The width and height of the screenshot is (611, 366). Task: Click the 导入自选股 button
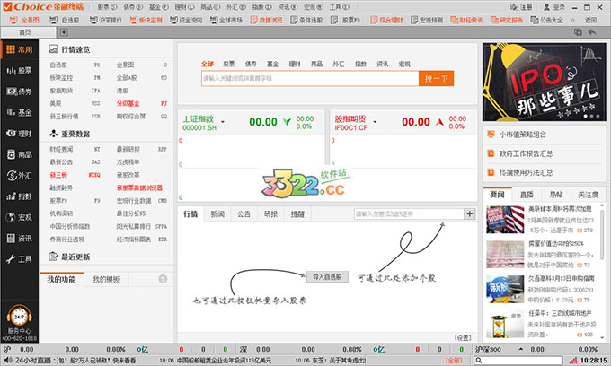coord(328,277)
